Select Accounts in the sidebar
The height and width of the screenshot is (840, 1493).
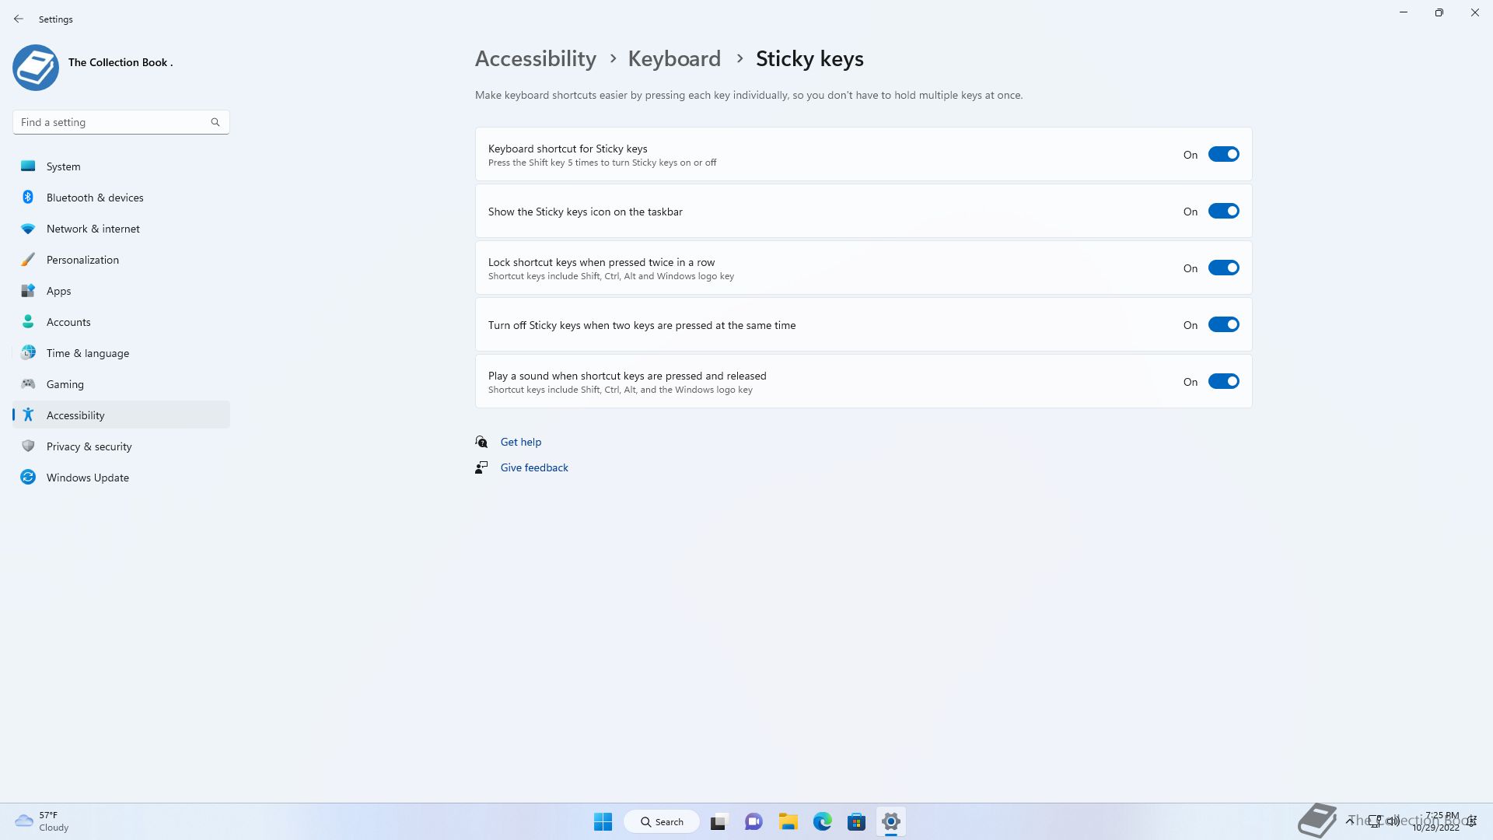121,322
